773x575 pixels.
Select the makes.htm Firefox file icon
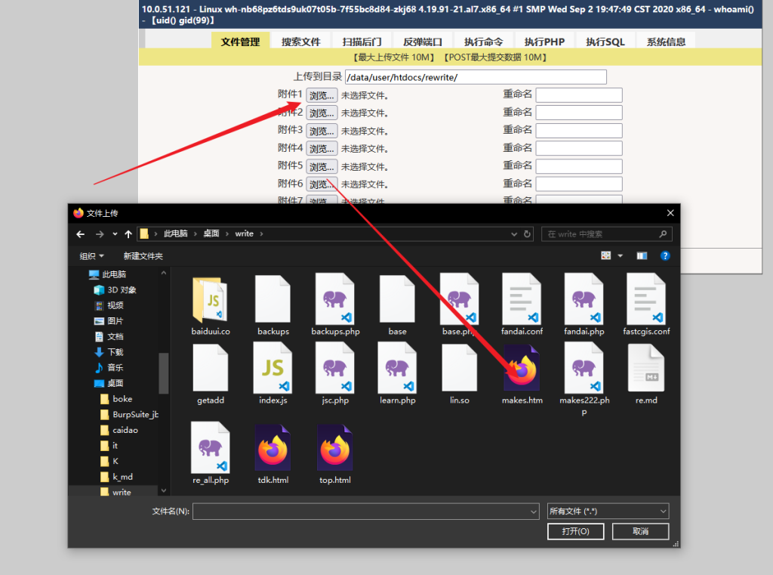point(522,370)
